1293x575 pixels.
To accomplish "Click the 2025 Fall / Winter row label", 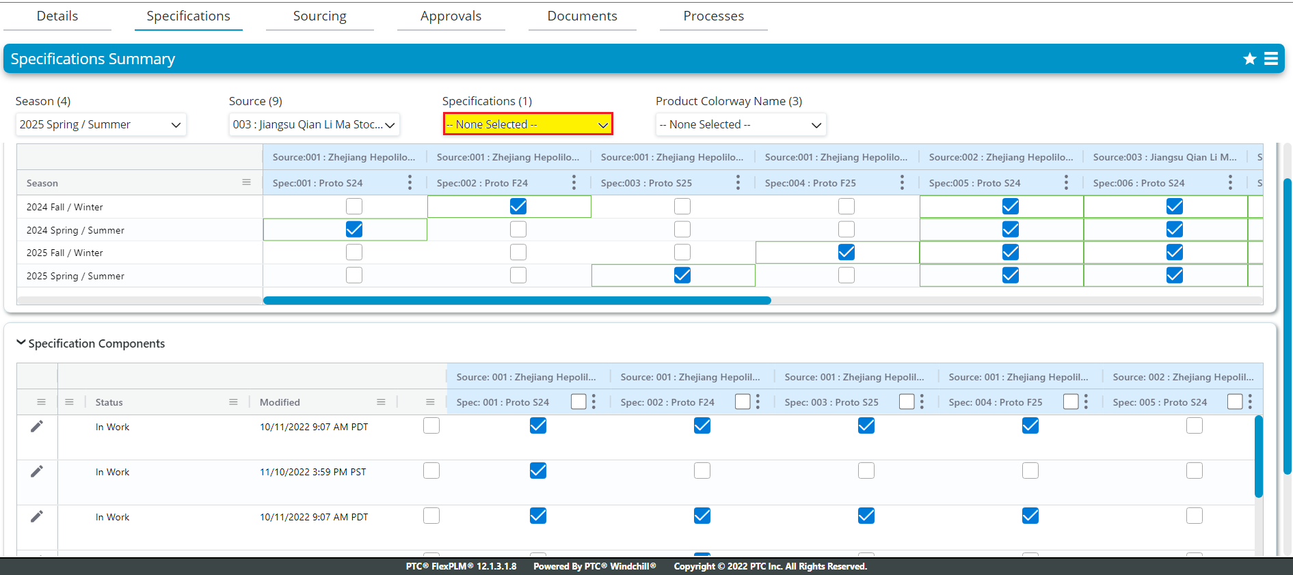I will tap(65, 253).
